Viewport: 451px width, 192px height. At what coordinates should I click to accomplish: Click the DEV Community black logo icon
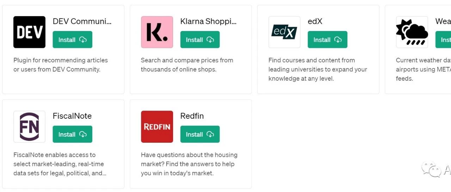tap(29, 32)
